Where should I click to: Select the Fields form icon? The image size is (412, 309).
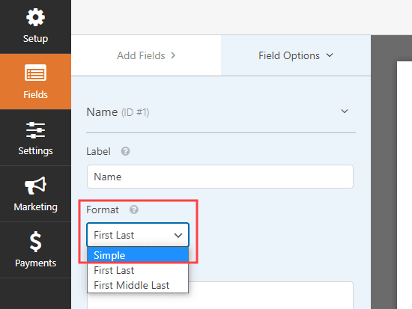pyautogui.click(x=35, y=73)
